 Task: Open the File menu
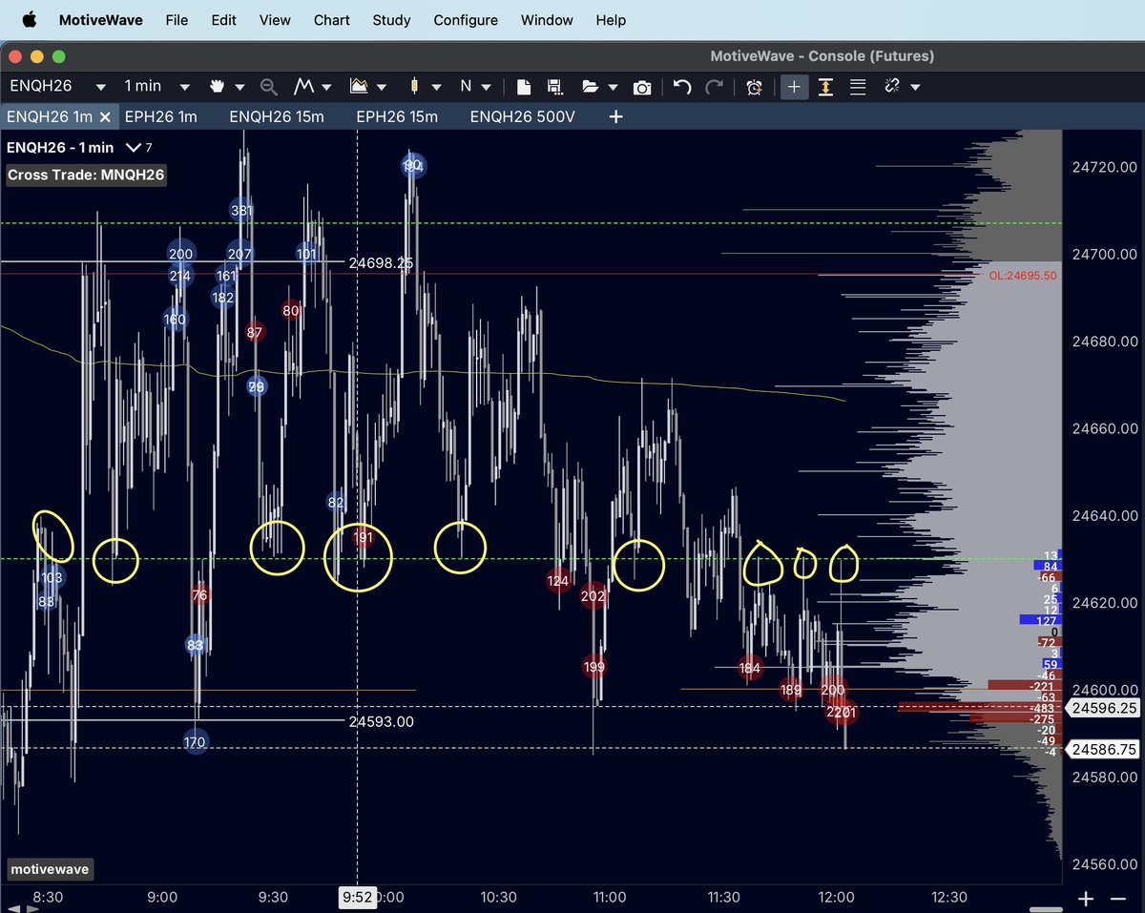tap(177, 19)
